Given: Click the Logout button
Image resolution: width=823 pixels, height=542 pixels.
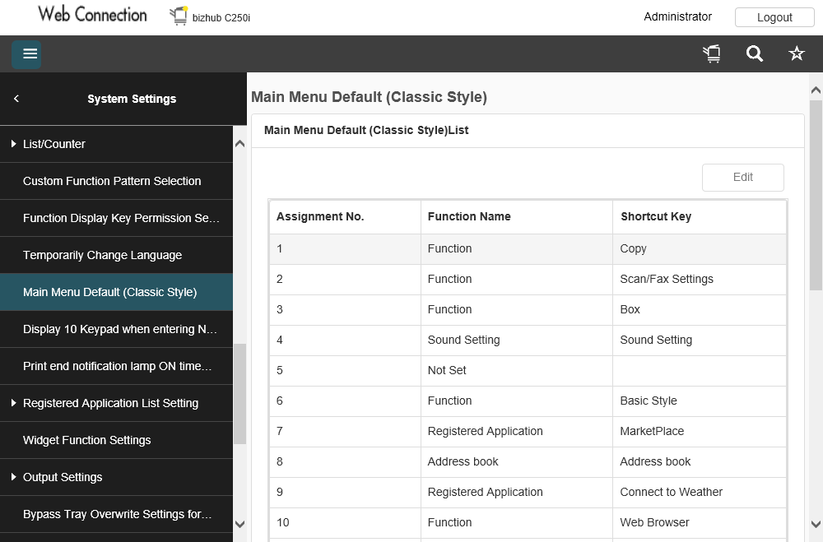Looking at the screenshot, I should [x=774, y=17].
